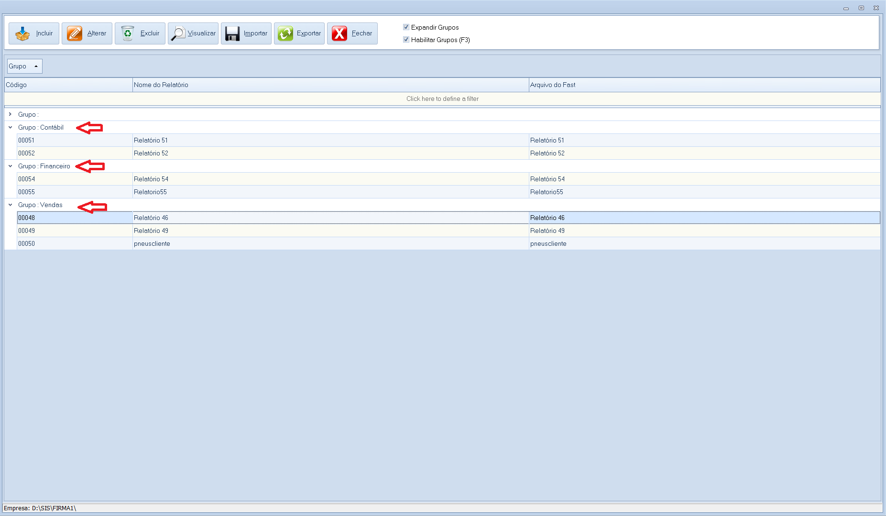Screen dimensions: 886x516
Task: Click the Incluir box icon
Action: 22,33
